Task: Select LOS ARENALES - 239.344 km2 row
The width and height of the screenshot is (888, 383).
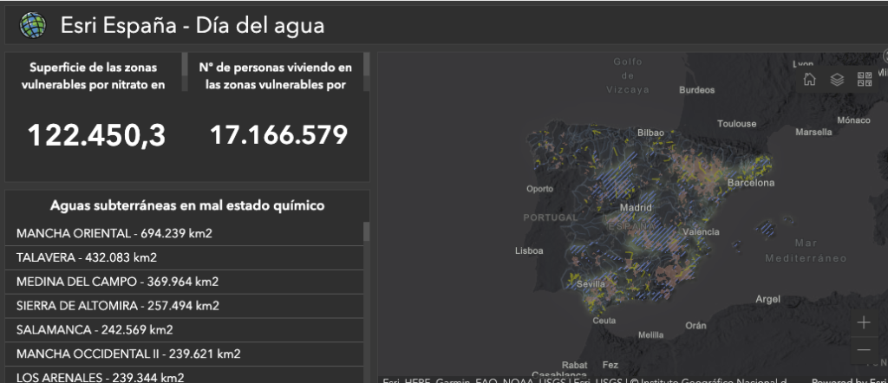Action: [184, 375]
